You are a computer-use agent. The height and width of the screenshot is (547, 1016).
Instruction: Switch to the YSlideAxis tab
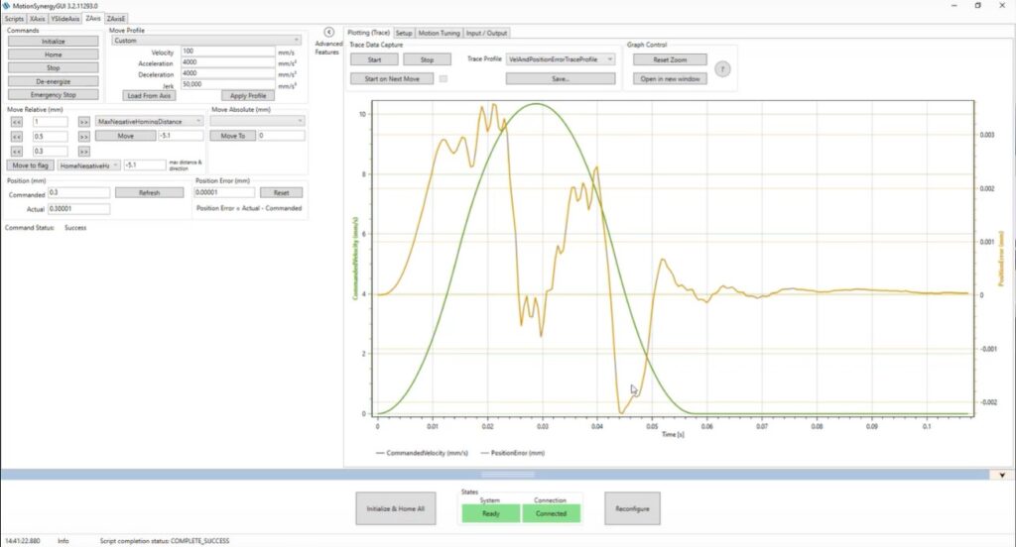pos(65,19)
